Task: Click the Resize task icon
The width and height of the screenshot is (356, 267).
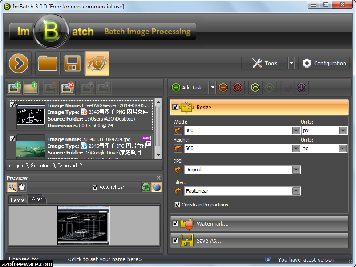Action: [186, 107]
